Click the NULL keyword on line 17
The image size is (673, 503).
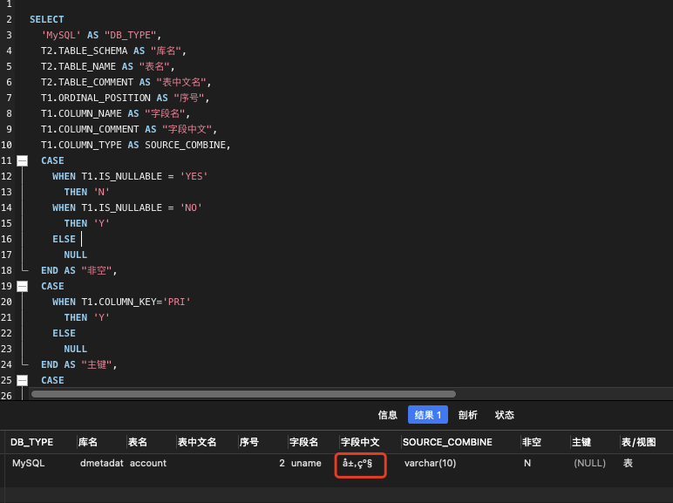[76, 255]
